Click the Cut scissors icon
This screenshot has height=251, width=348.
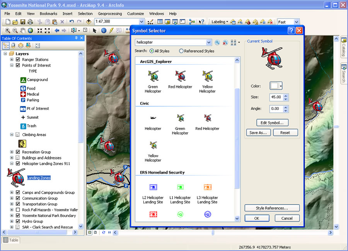[x=40, y=22]
